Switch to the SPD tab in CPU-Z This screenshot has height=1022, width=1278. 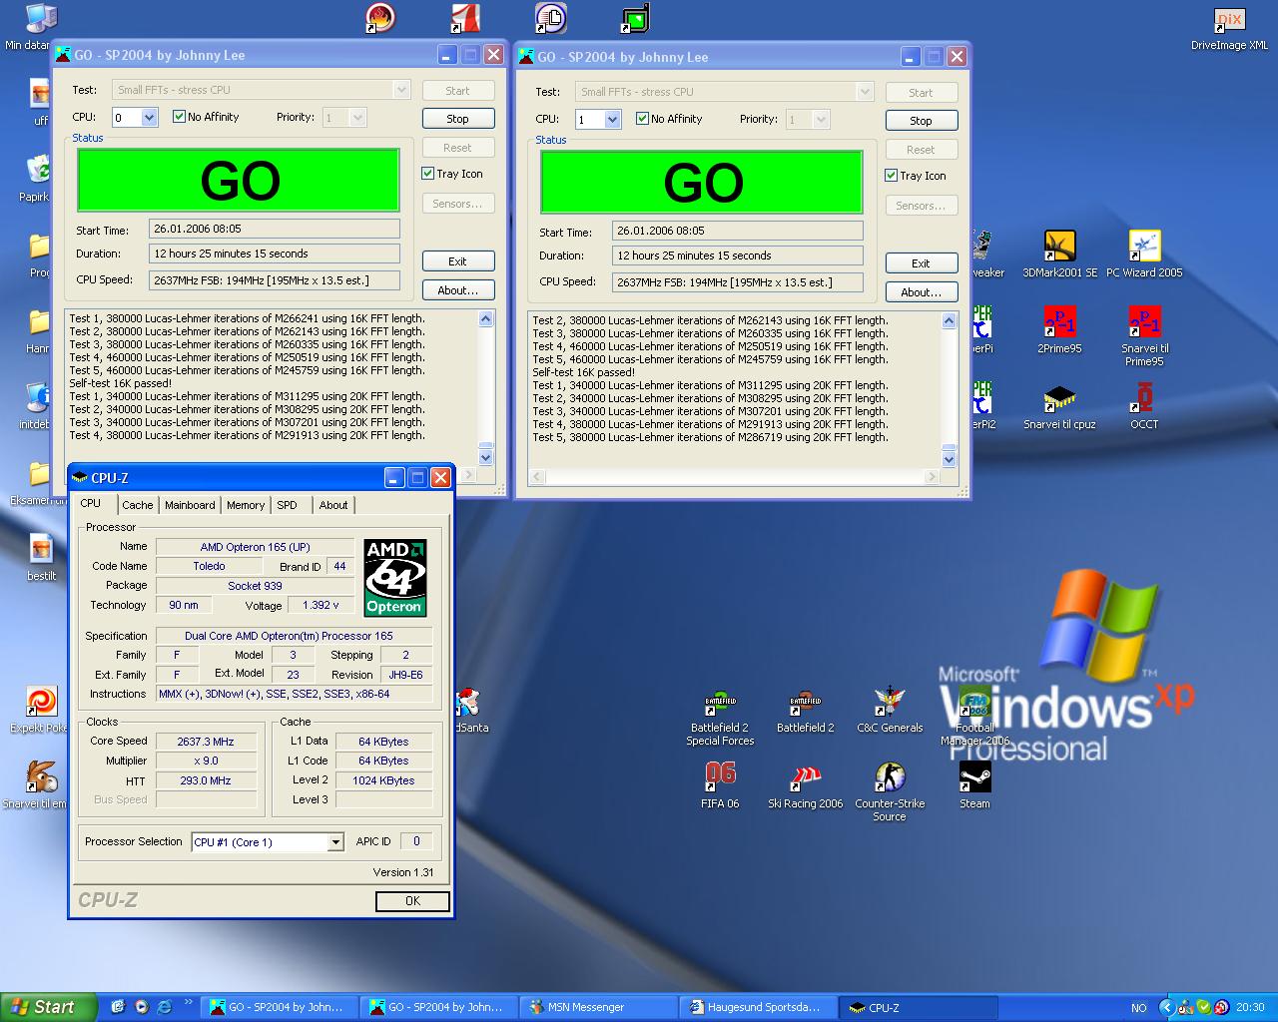tap(288, 505)
